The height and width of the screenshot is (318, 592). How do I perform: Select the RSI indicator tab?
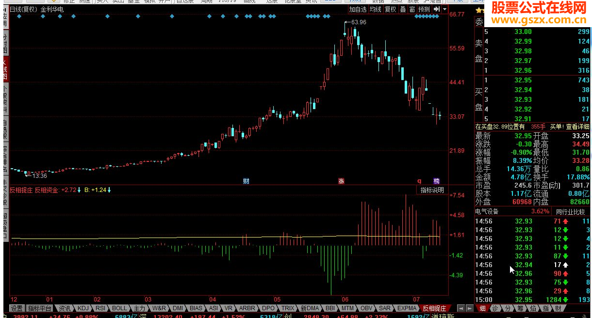[100, 308]
